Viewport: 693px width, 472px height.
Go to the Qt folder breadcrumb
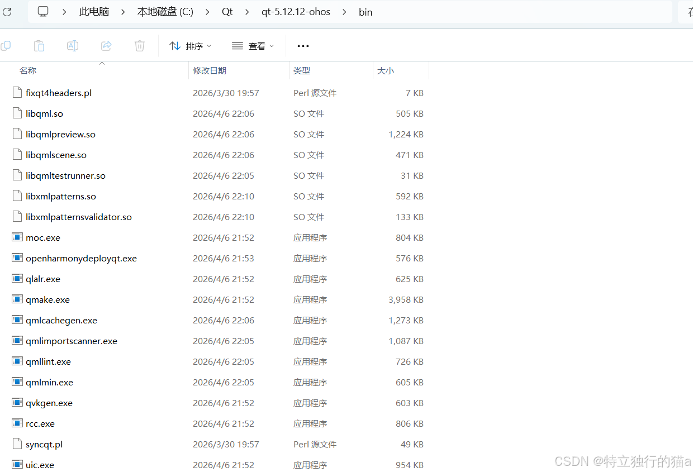[x=227, y=12]
